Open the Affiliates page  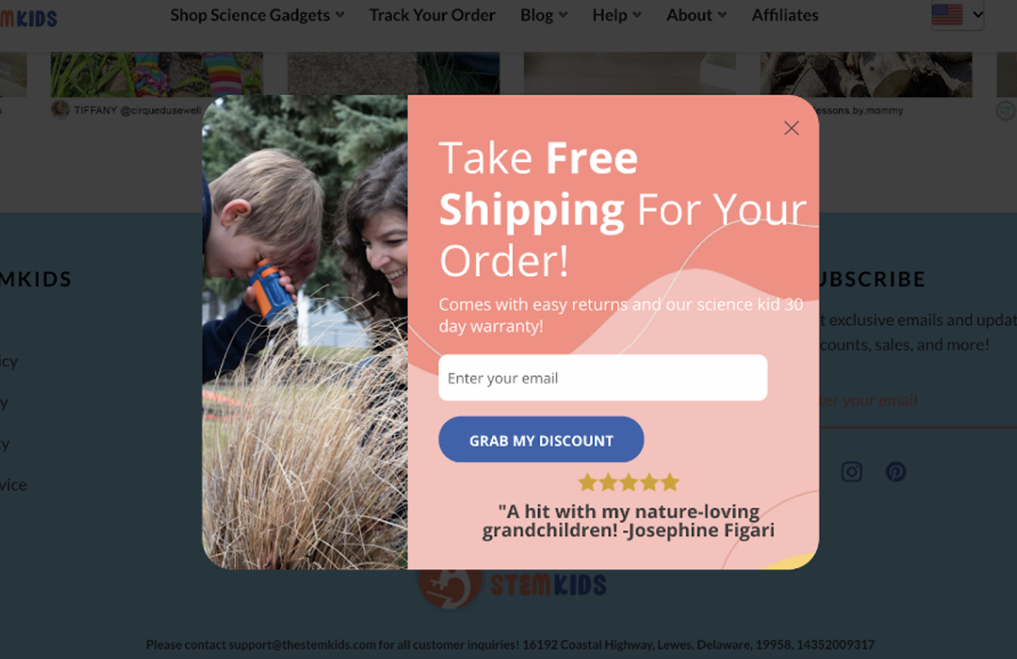click(x=785, y=15)
